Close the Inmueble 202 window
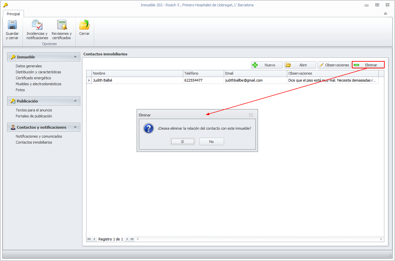This screenshot has height=261, width=395. (x=387, y=5)
